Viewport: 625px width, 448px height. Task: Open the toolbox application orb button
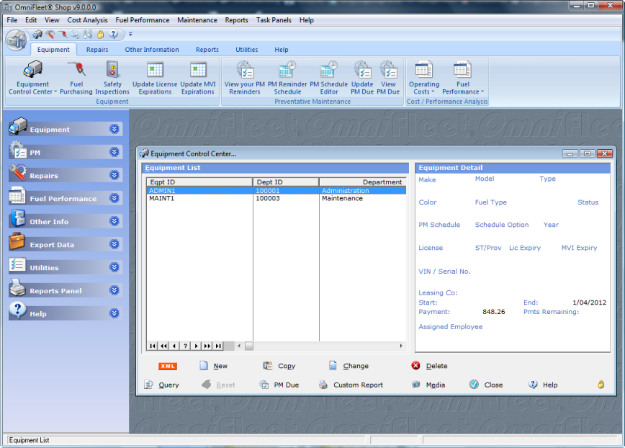pos(17,40)
